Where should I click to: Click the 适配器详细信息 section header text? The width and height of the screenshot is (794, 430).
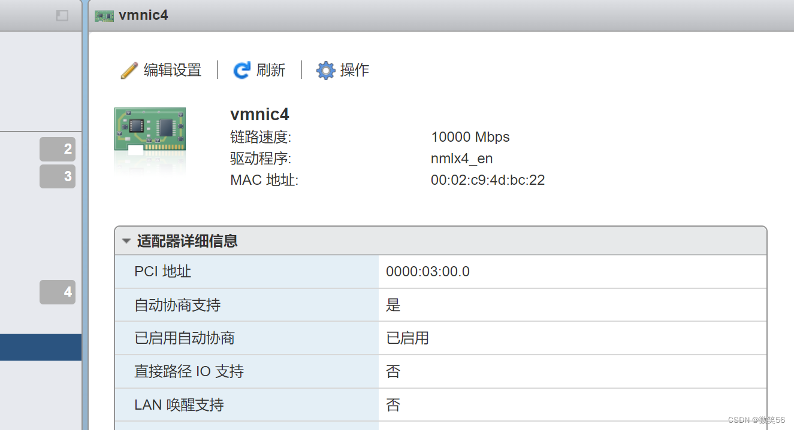[x=187, y=241]
